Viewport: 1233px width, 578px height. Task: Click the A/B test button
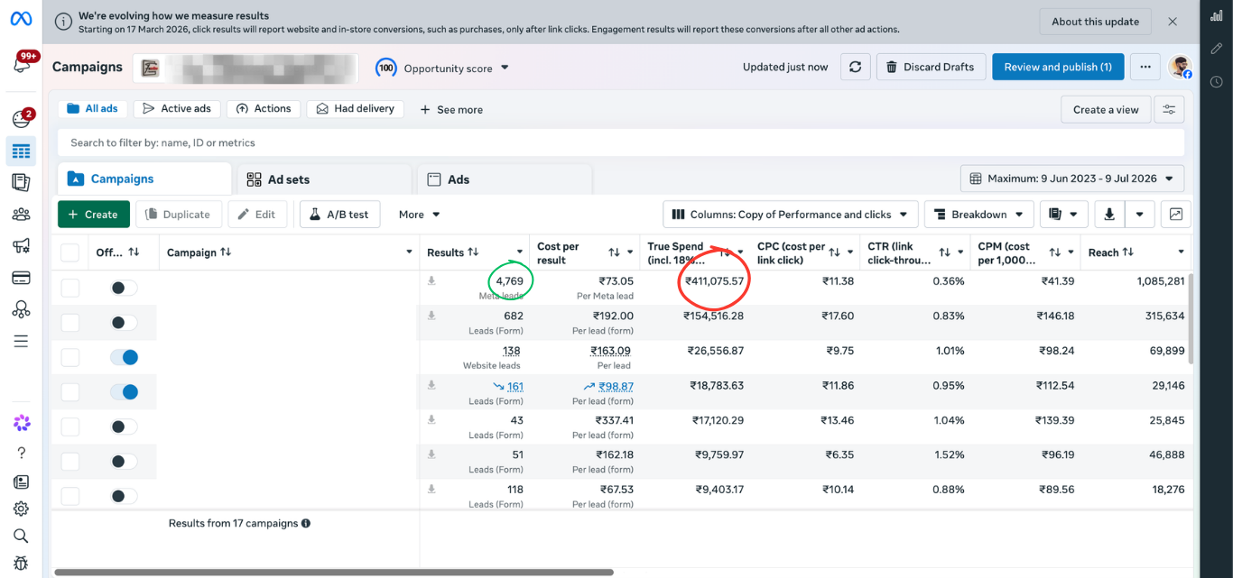point(339,215)
